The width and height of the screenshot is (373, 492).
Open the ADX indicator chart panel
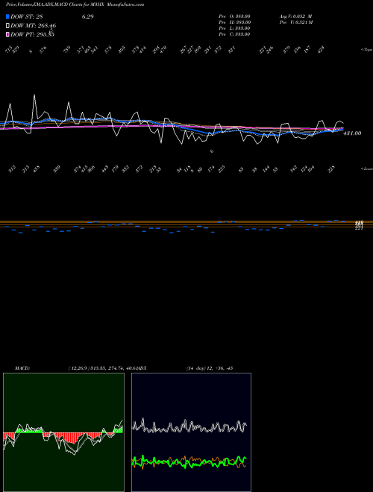(191, 432)
